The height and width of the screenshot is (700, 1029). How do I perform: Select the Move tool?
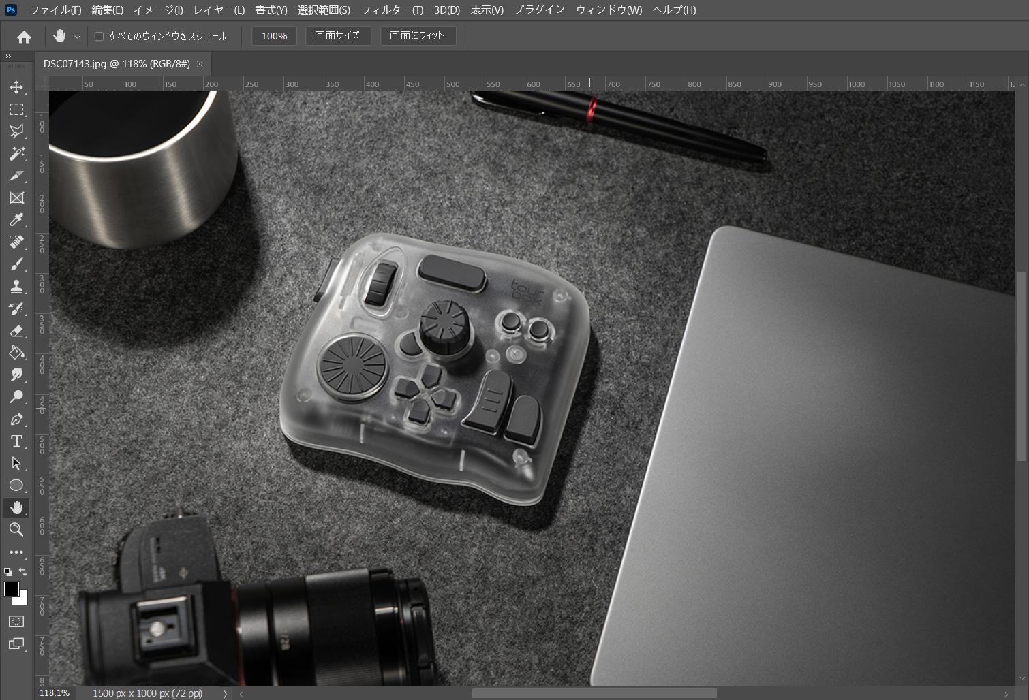click(x=17, y=87)
